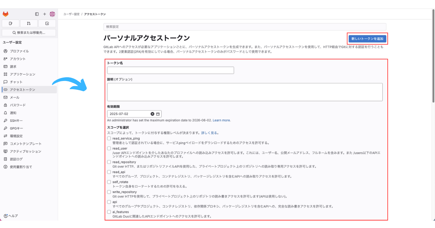The width and height of the screenshot is (435, 228).
Task: Open the 詳しく見る link
Action: [210, 133]
